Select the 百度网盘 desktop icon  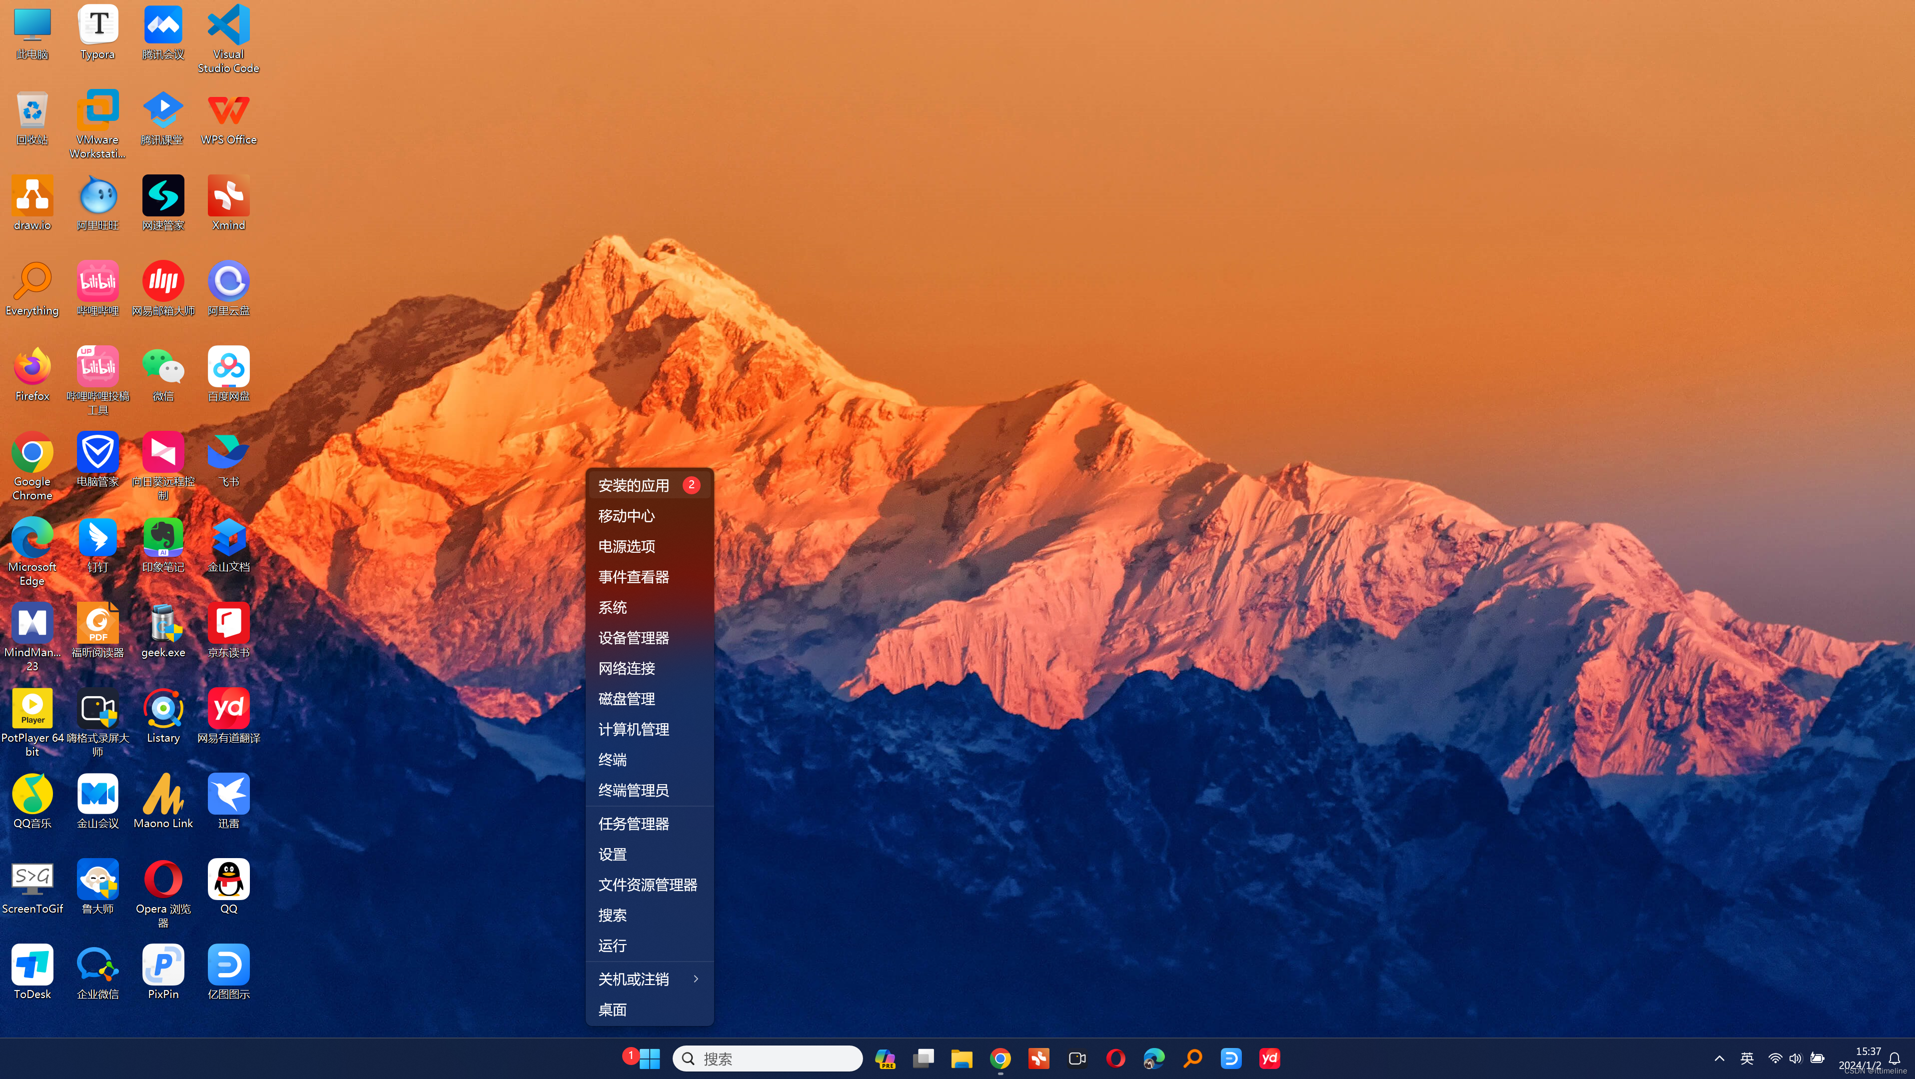click(x=228, y=374)
